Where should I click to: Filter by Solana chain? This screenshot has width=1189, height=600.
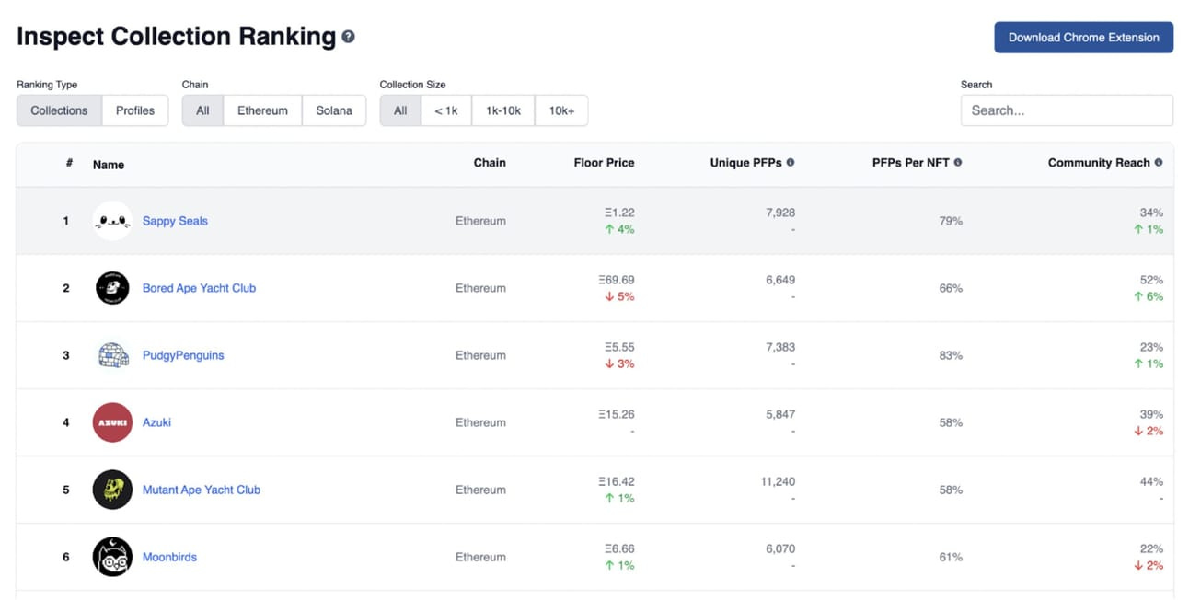[x=334, y=110]
